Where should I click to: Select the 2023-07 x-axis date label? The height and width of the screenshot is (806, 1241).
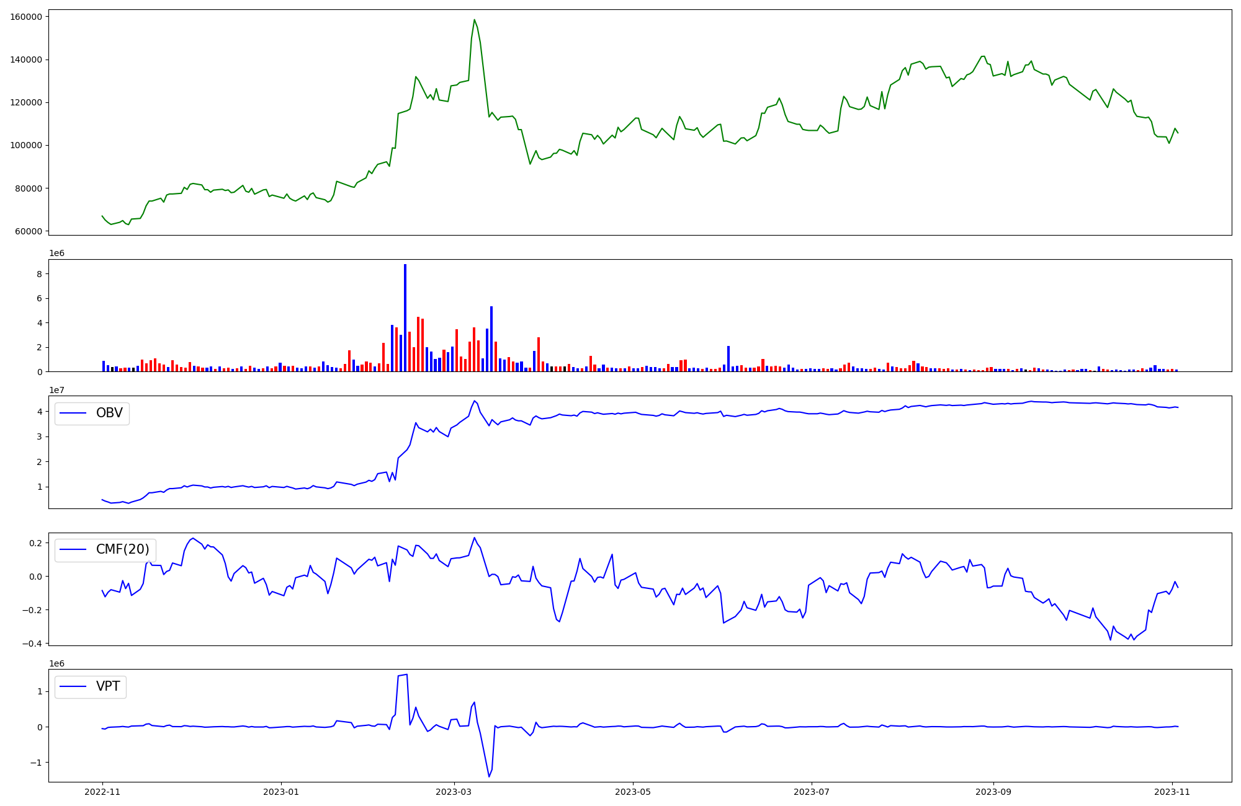(x=812, y=792)
